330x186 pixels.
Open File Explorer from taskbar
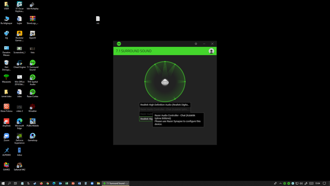(x=98, y=183)
